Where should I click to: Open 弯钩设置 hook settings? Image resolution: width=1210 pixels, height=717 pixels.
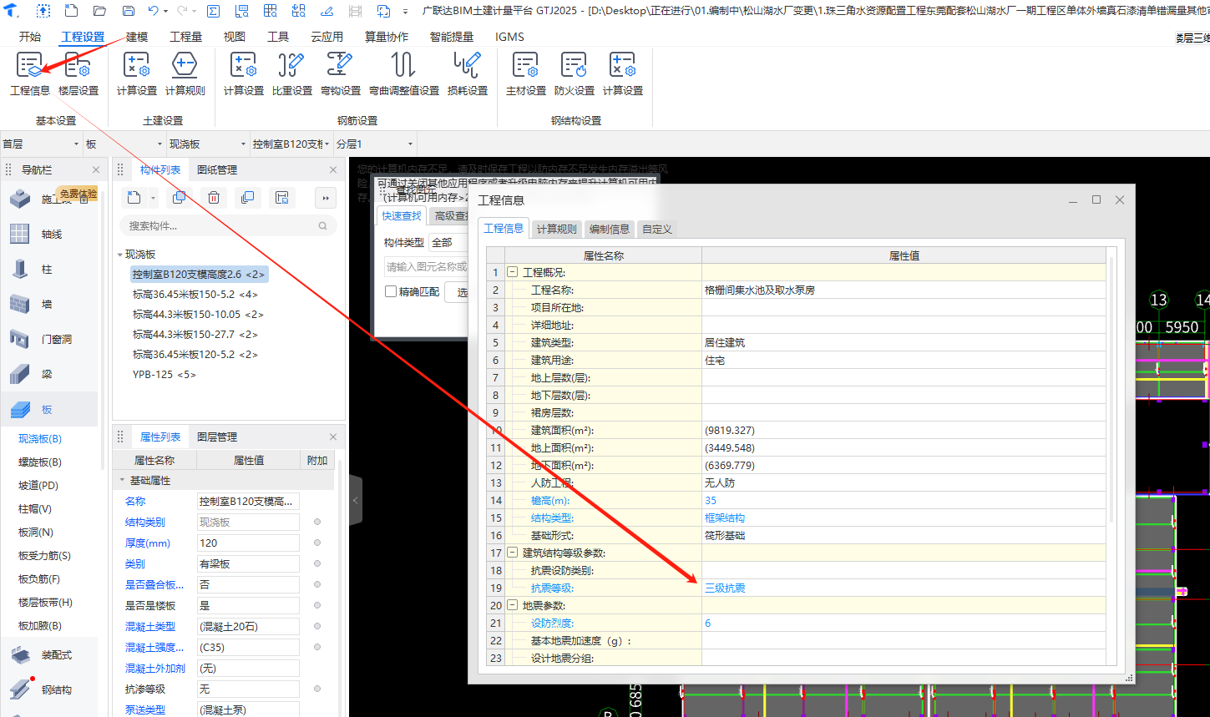(x=341, y=73)
